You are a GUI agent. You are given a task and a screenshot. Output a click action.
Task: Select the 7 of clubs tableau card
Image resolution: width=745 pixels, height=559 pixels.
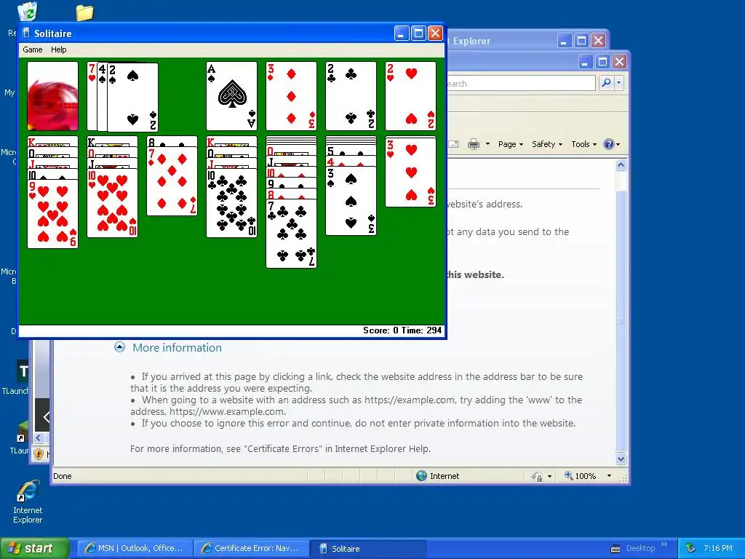(x=291, y=234)
